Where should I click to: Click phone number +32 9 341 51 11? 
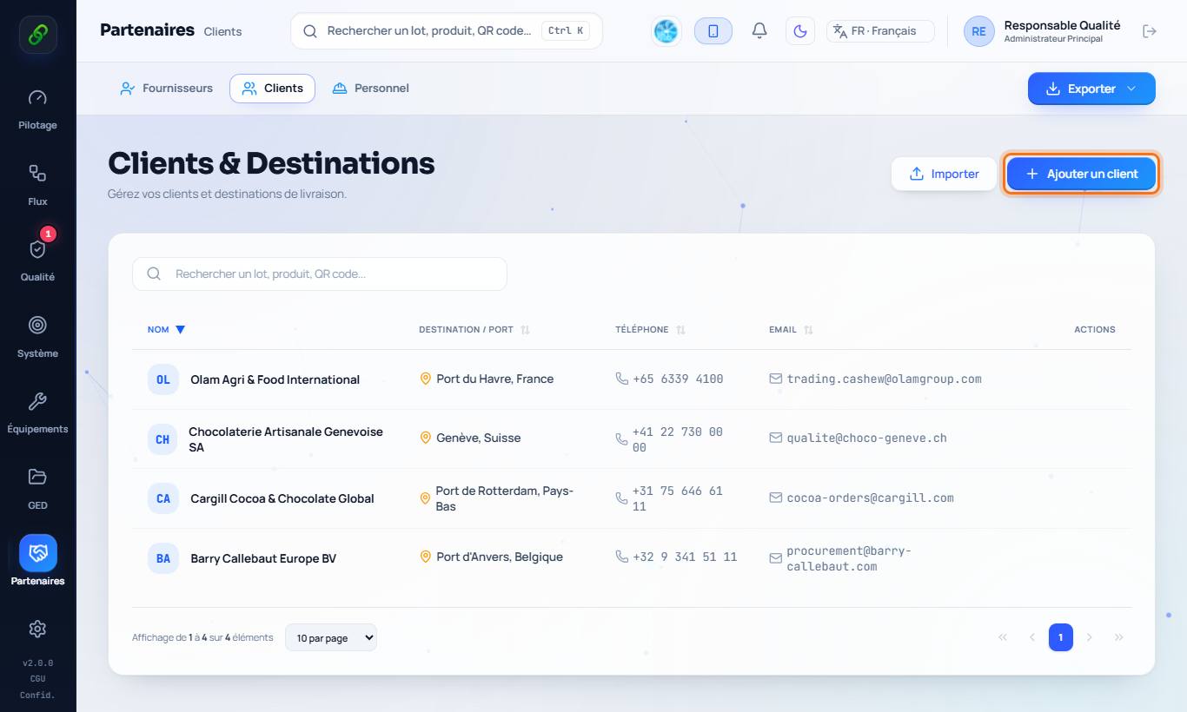[685, 557]
